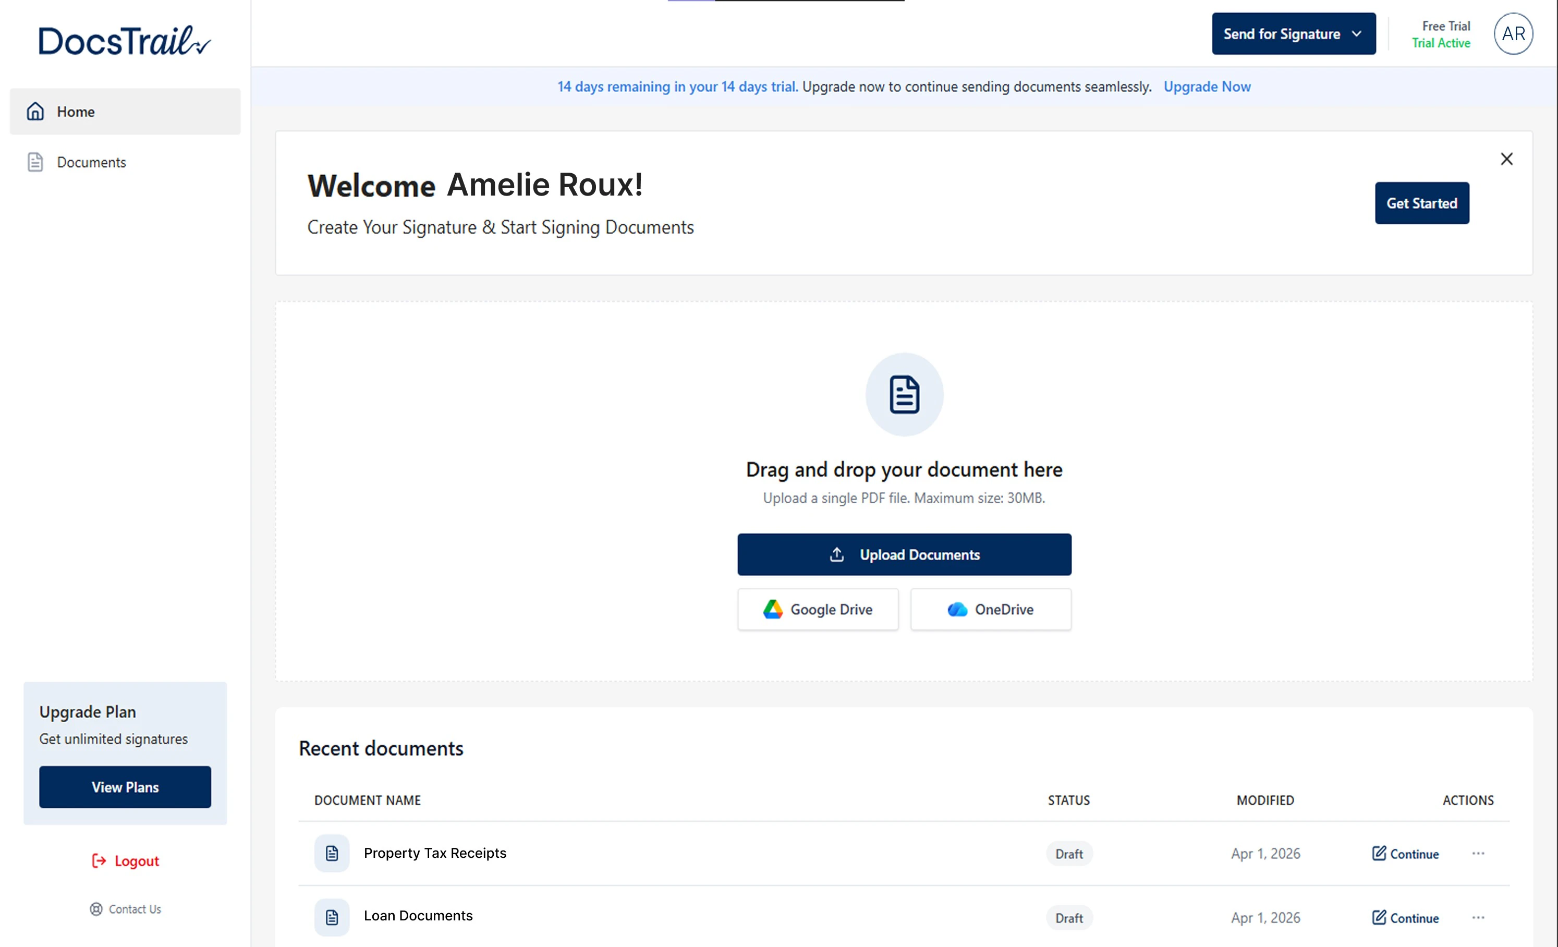Switch to the Documents section
Screen dimensions: 1558x947
point(91,162)
